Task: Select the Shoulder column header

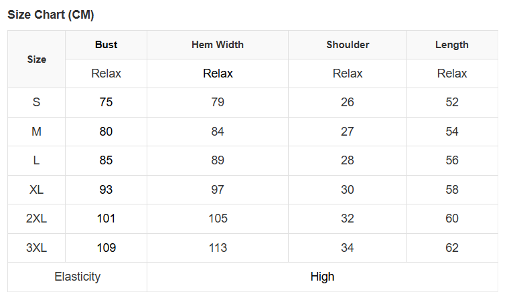Action: 348,45
